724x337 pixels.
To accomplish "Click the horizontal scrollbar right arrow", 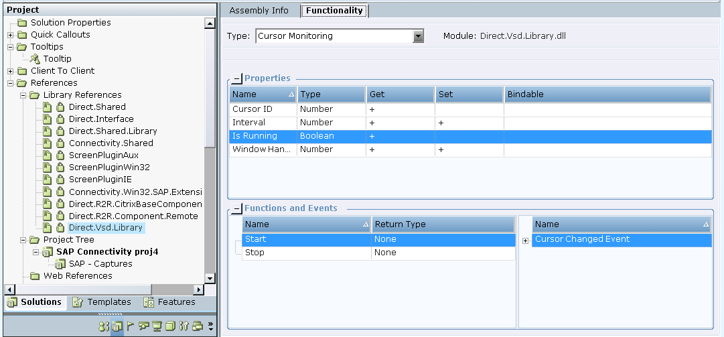I will point(198,290).
